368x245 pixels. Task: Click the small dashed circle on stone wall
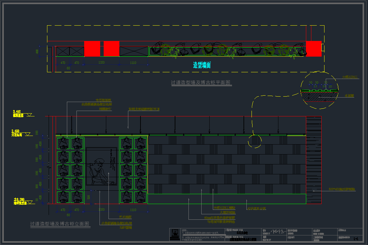tap(255, 141)
